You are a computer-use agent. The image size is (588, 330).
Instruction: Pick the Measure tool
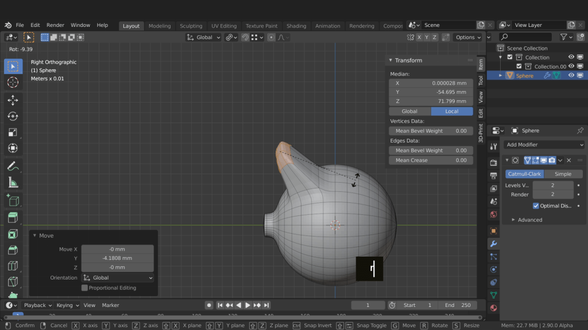13,183
